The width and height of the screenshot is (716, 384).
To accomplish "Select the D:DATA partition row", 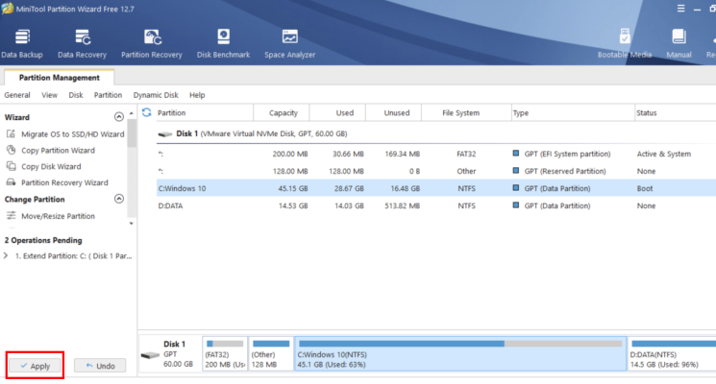I will (x=436, y=205).
